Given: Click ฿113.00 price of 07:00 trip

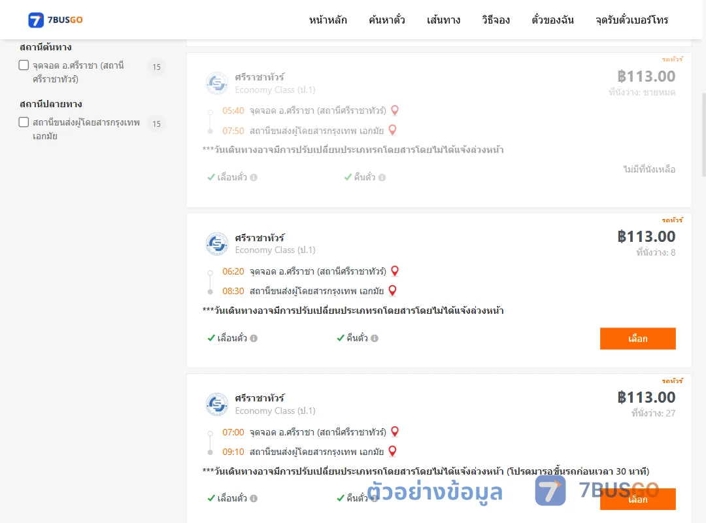Looking at the screenshot, I should click(646, 397).
